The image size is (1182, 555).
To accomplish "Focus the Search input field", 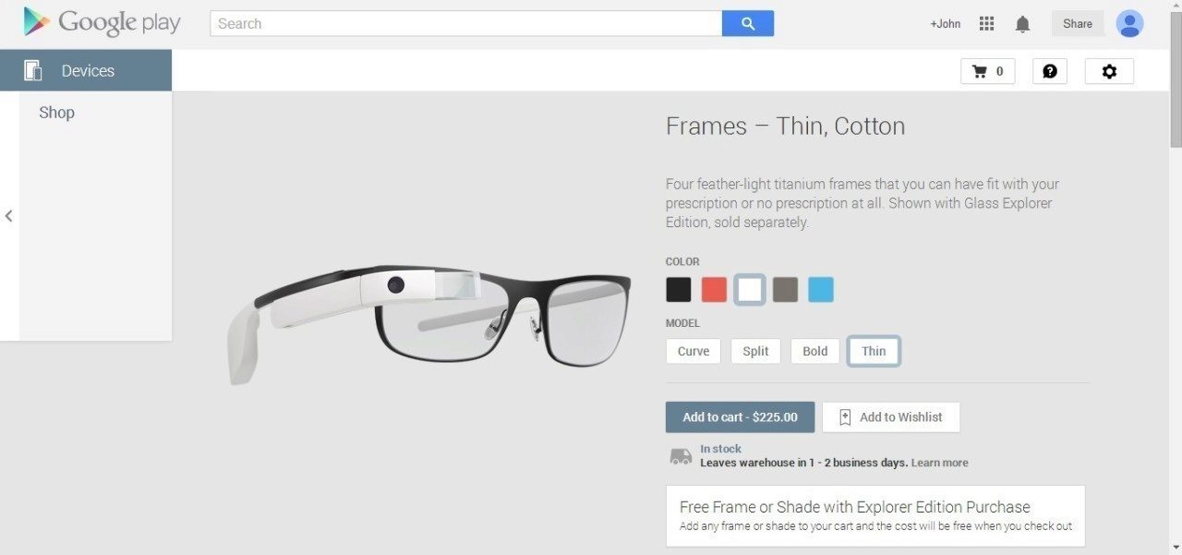I will 466,24.
